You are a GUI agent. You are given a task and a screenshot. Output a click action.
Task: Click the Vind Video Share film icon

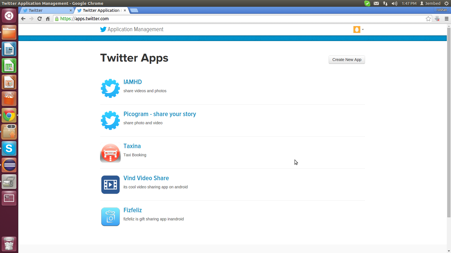pos(110,185)
